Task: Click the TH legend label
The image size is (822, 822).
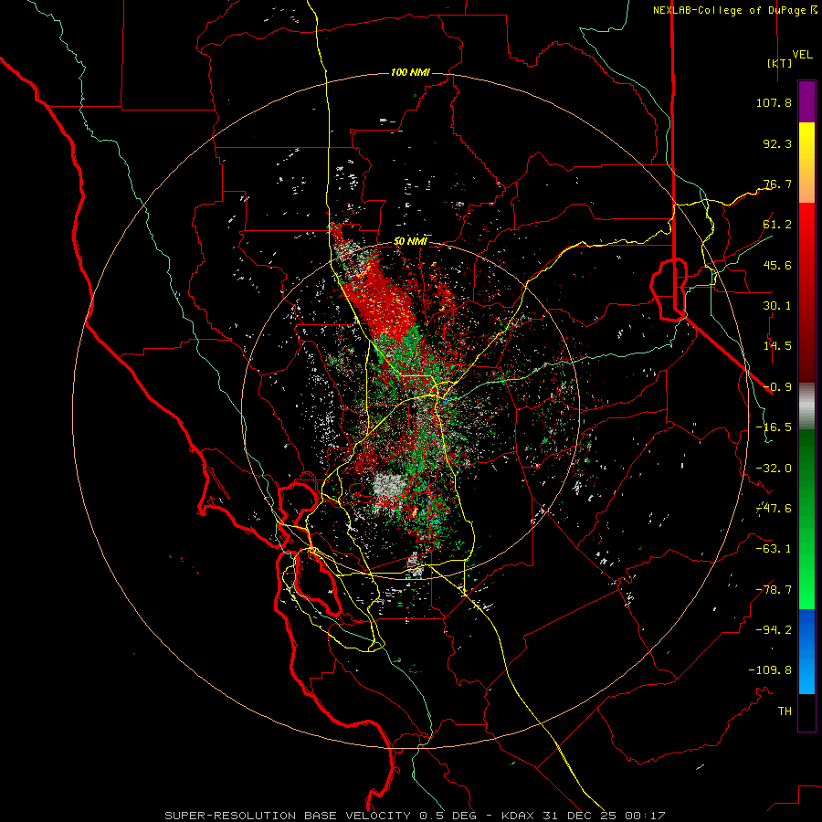Action: 785,711
